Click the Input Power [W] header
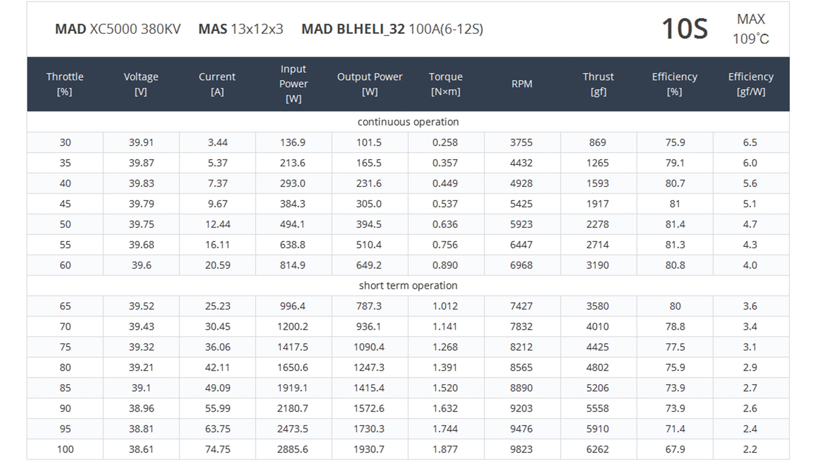 point(293,84)
